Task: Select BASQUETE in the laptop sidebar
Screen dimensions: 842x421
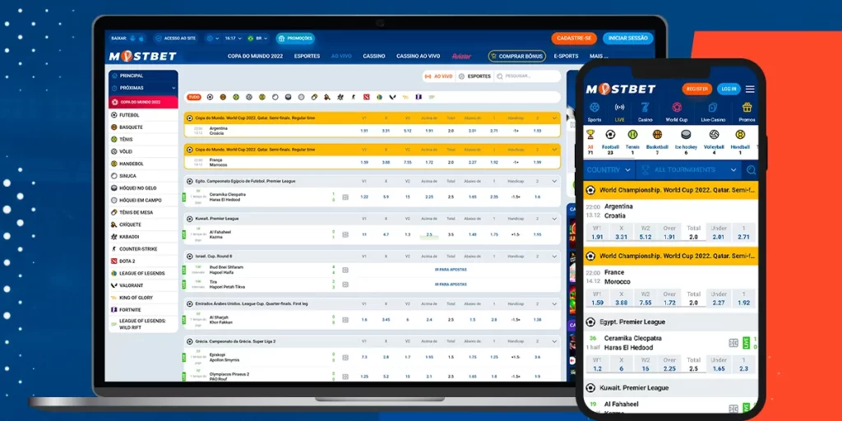Action: 143,127
